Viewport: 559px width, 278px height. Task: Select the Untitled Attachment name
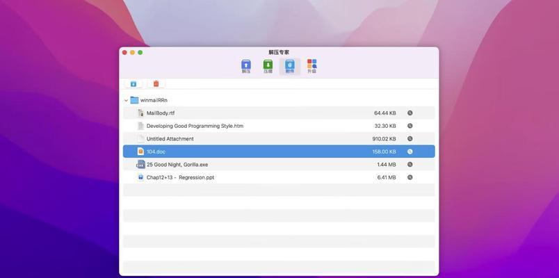pos(170,138)
